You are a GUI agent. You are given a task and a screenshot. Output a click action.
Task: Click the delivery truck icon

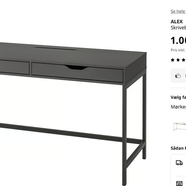[x=179, y=163]
